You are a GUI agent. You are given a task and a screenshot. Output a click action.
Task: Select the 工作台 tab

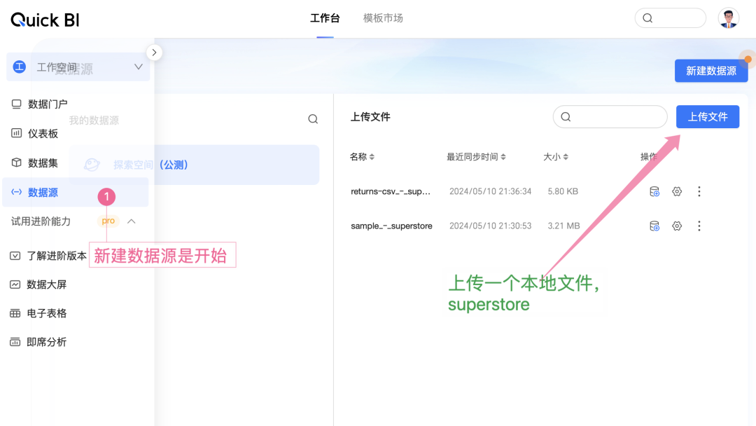[x=325, y=18]
